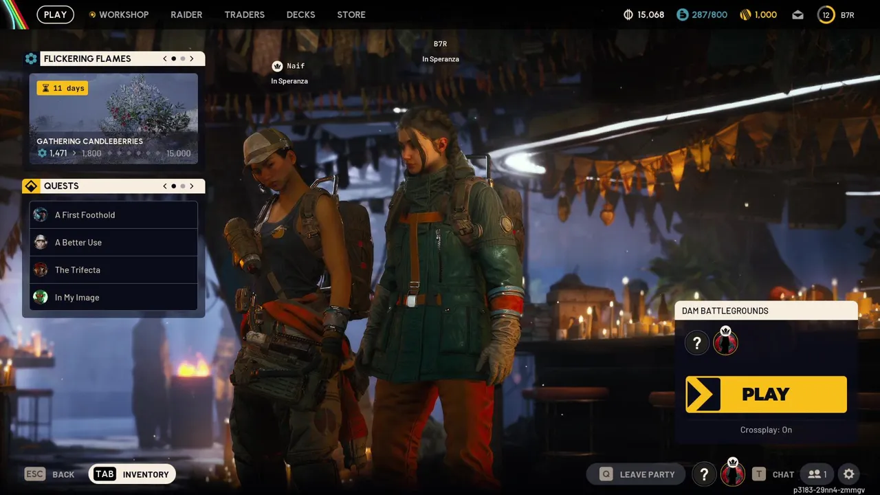Open the Store tab
The width and height of the screenshot is (880, 495).
click(x=351, y=14)
